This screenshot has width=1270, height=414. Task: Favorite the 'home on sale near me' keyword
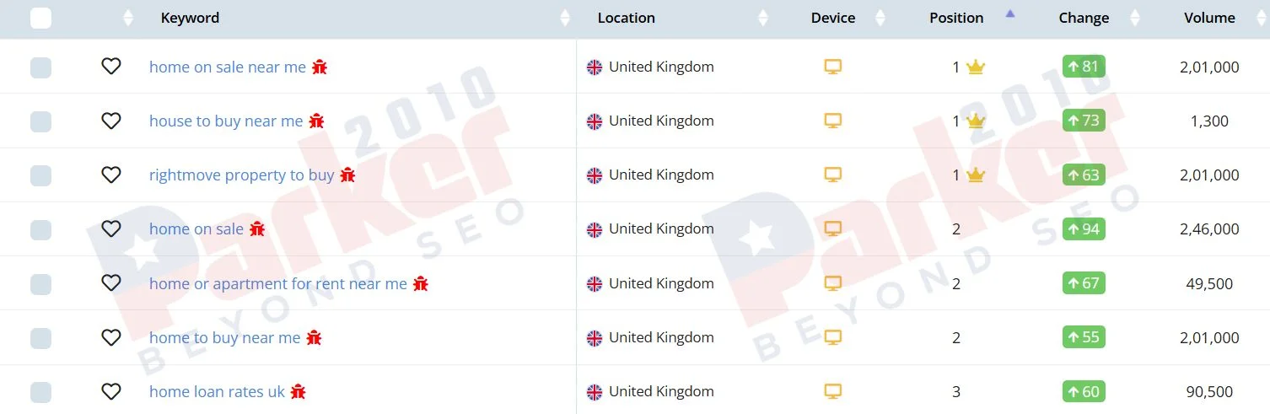pos(110,66)
